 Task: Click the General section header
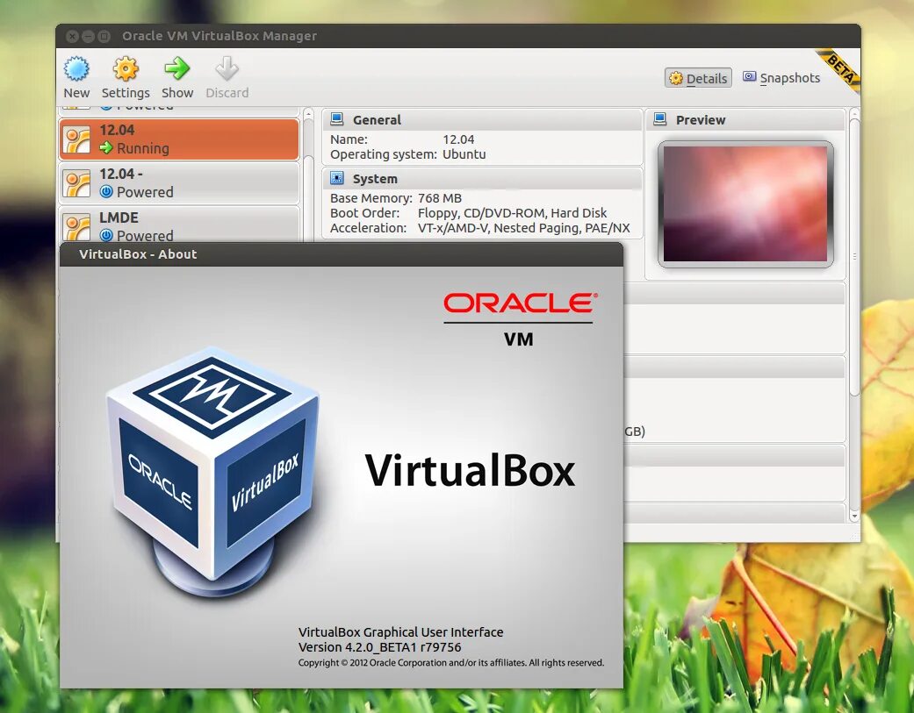[482, 120]
